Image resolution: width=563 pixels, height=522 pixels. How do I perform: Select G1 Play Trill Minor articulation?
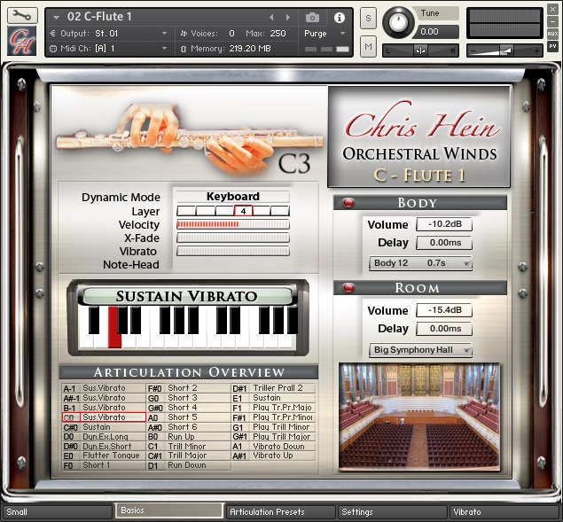point(274,427)
